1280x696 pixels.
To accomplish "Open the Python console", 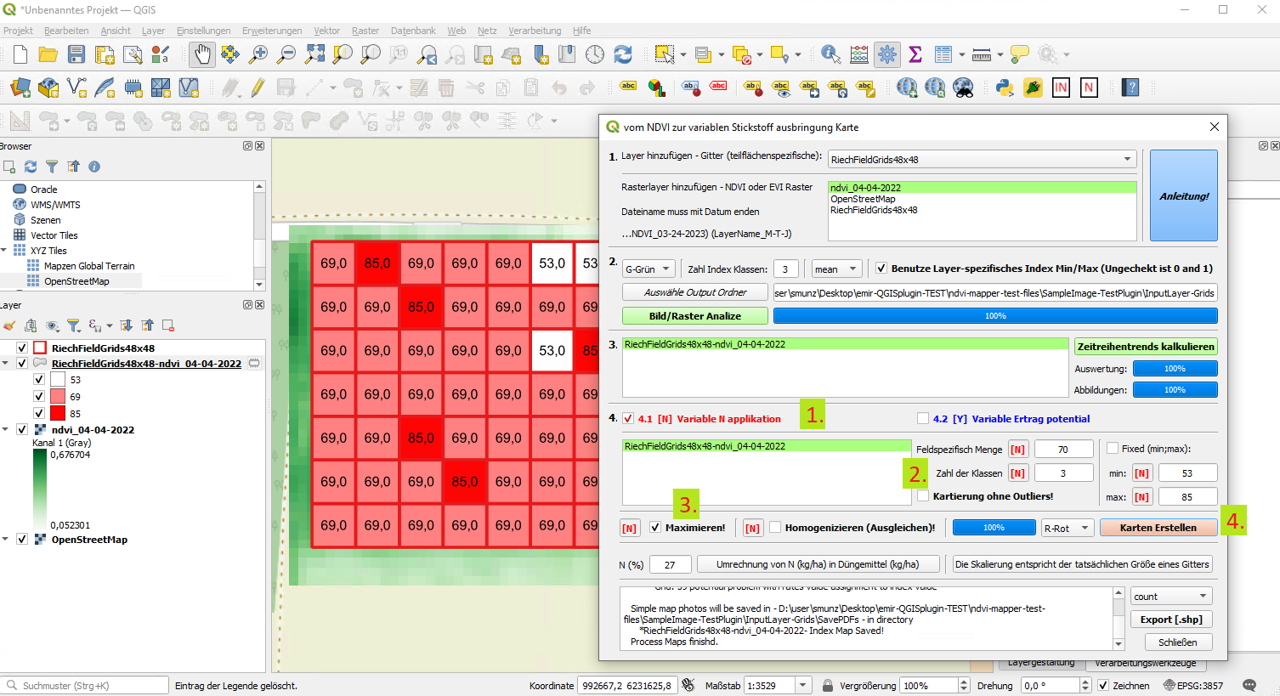I will coord(1005,88).
